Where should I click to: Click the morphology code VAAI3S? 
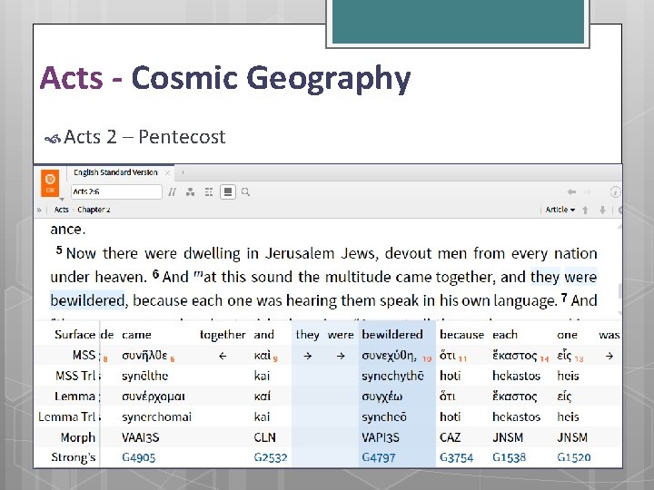pyautogui.click(x=140, y=437)
